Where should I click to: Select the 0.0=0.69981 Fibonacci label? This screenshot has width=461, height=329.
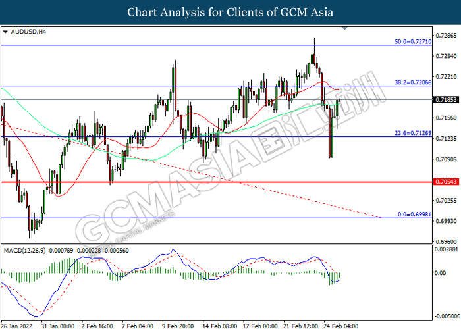[414, 214]
